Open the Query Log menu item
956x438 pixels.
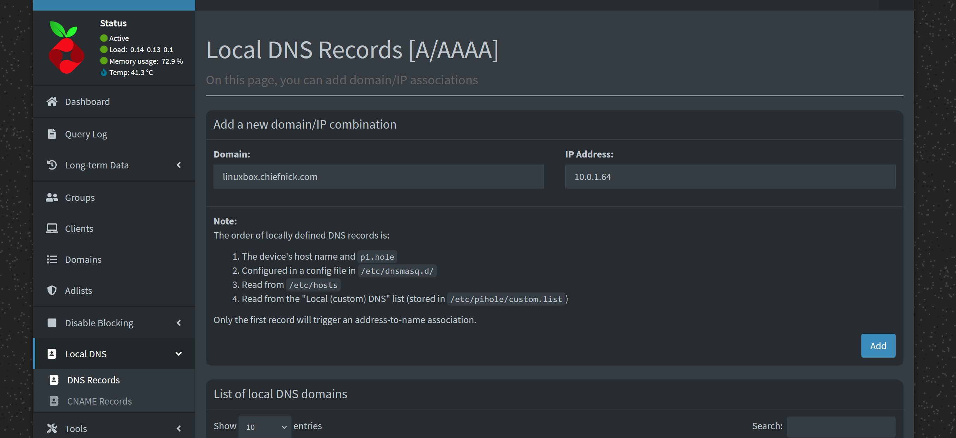pos(114,134)
